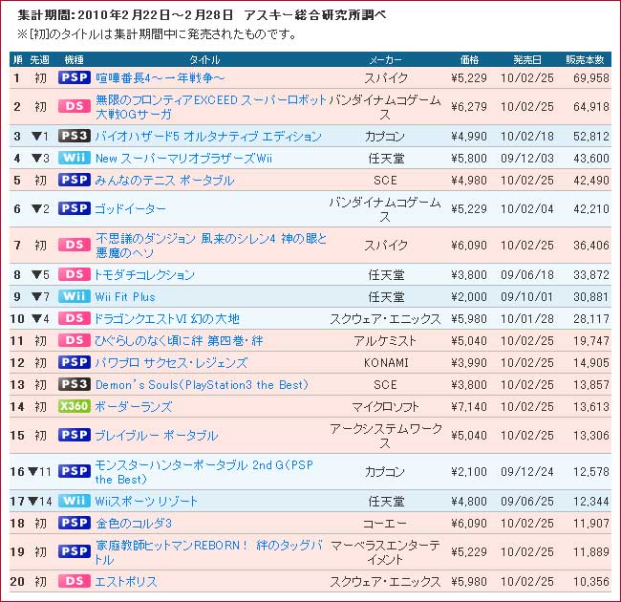
Task: Open 風来のシレン4 title link
Action: 211,246
